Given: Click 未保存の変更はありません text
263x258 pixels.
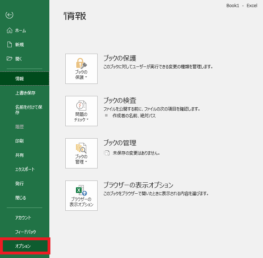Looking at the screenshot, I should coord(136,153).
